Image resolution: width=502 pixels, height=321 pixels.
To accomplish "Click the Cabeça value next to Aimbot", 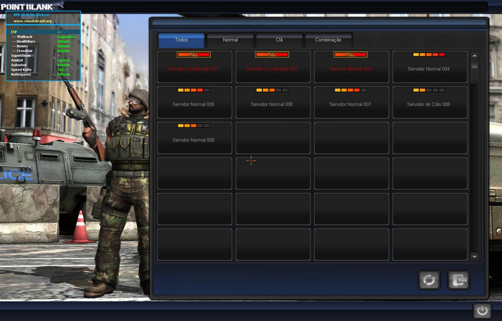I will pos(63,60).
